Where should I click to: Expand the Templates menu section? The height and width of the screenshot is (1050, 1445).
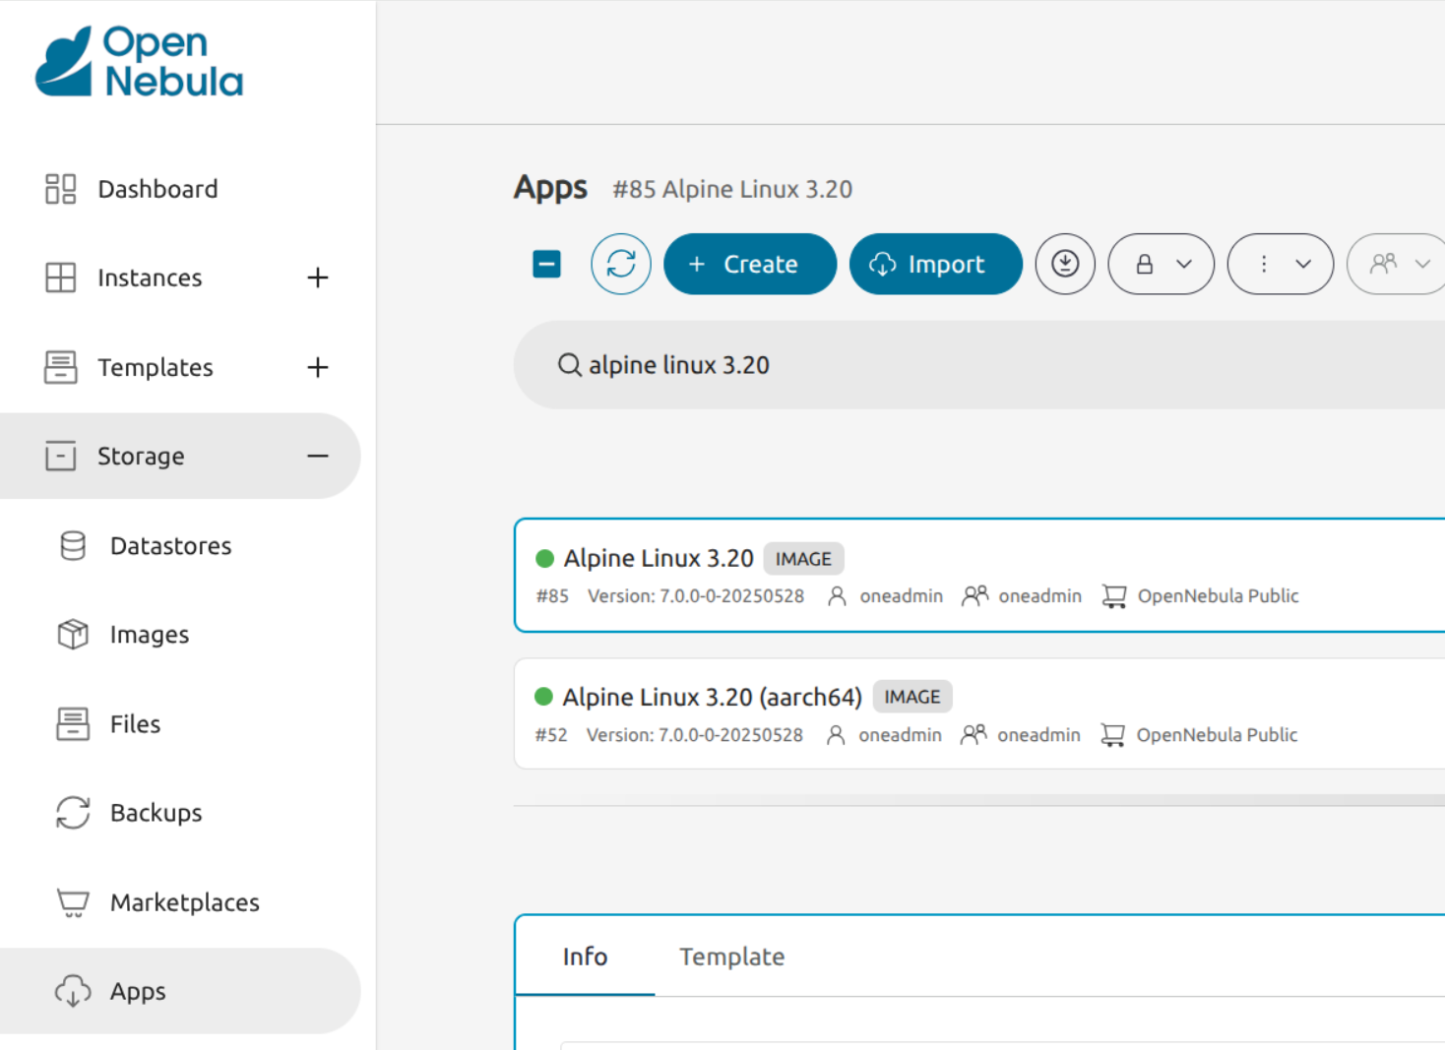pos(317,367)
